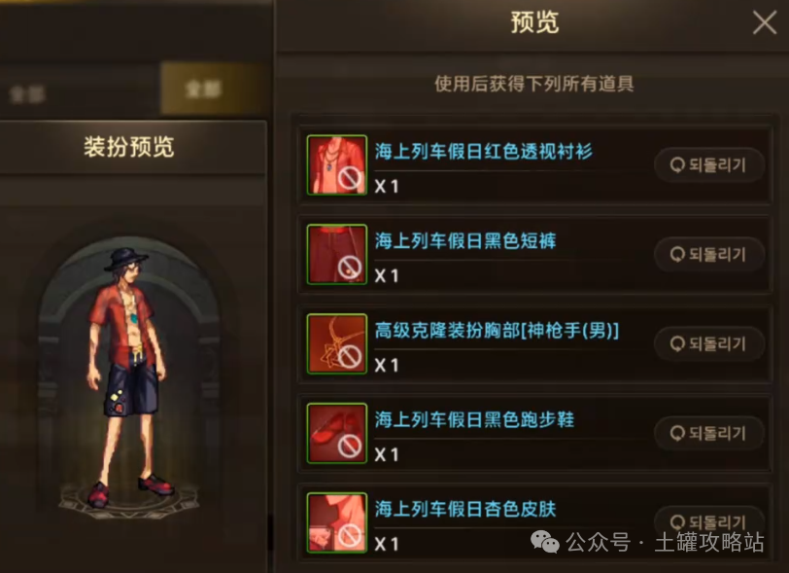
Task: Open the advanced clone chest avatar icon
Action: (336, 343)
